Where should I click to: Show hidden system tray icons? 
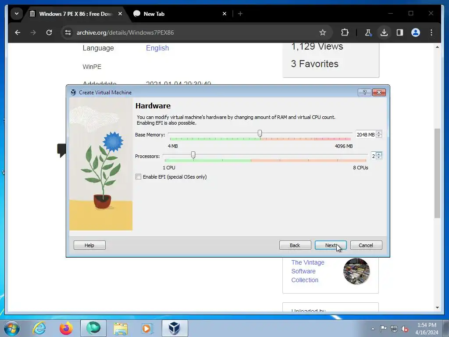point(373,329)
